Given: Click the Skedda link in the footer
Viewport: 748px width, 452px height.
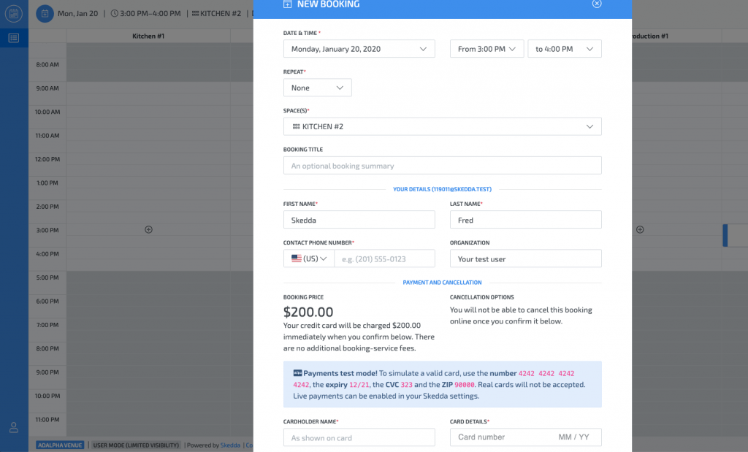Looking at the screenshot, I should [230, 445].
